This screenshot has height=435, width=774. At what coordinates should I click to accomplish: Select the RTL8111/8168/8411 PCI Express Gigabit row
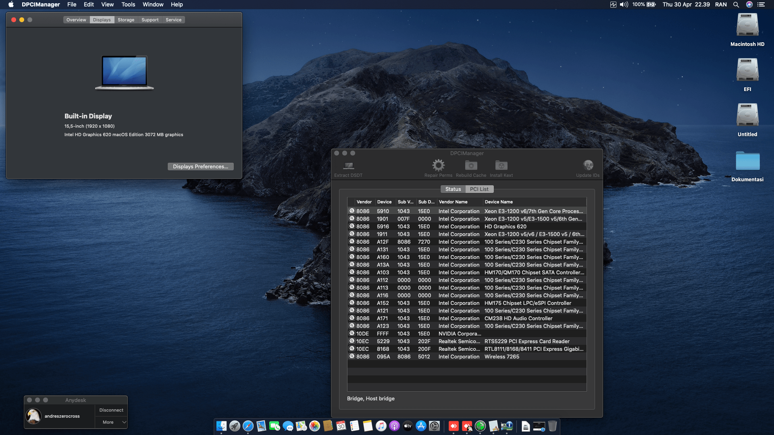pyautogui.click(x=467, y=349)
